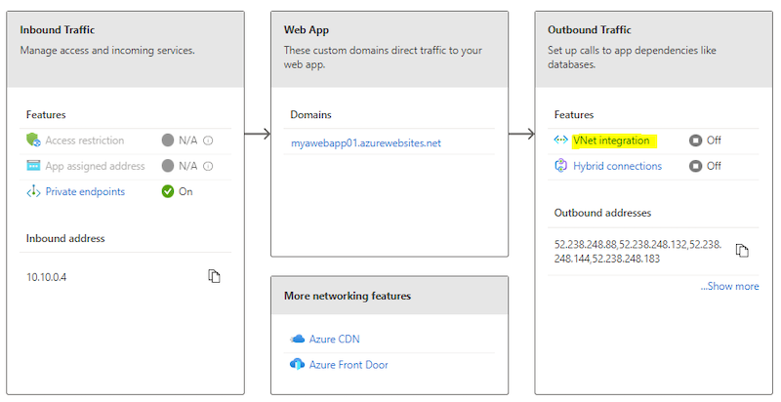
Task: Copy the outbound addresses list
Action: pos(742,251)
